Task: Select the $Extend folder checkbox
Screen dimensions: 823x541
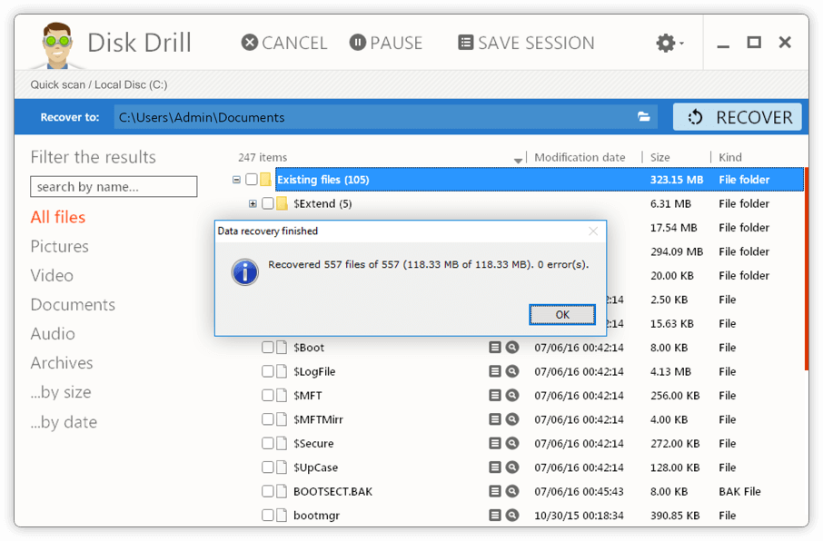Action: tap(268, 203)
